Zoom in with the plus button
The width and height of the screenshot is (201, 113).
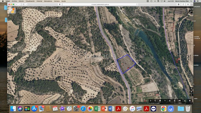191,92
